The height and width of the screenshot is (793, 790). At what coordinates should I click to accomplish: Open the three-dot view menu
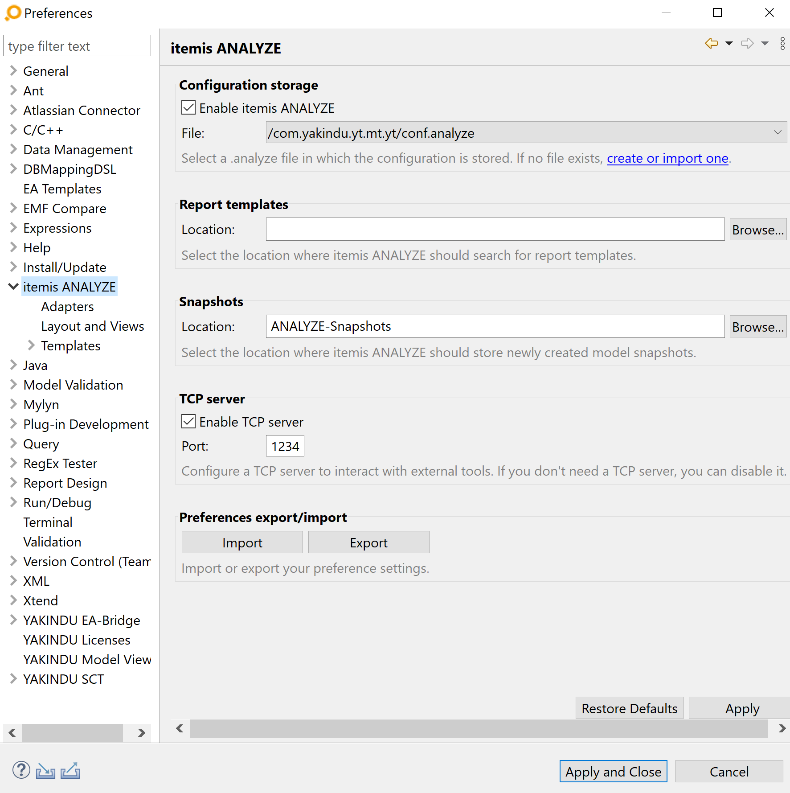tap(782, 43)
